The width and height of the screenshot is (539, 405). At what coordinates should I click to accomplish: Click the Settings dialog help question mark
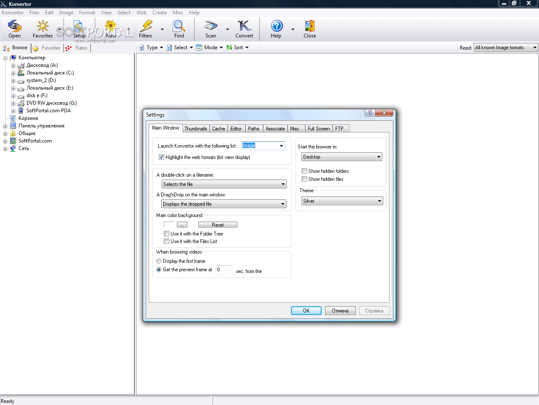click(370, 113)
